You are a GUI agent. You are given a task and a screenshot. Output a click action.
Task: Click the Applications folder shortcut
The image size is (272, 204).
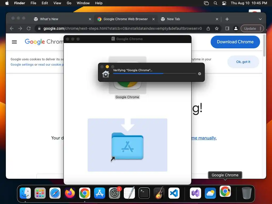127,146
